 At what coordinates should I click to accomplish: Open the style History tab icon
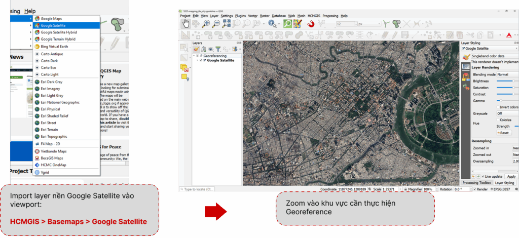pos(466,87)
